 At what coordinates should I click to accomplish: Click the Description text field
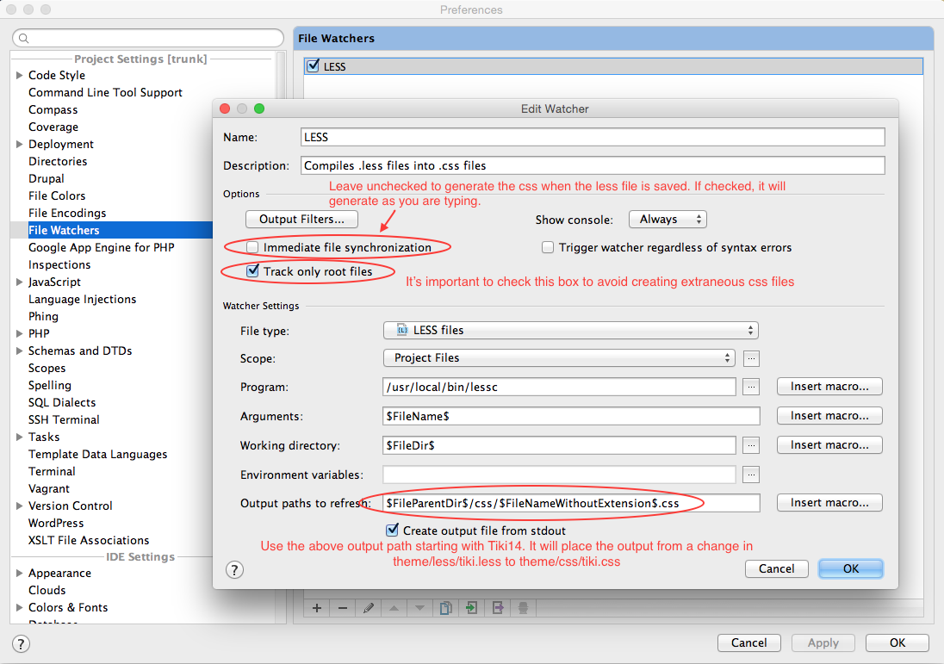point(593,165)
